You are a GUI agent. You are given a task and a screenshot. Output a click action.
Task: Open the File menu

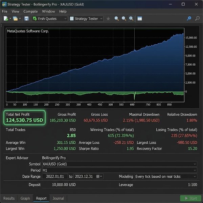[x=5, y=12]
